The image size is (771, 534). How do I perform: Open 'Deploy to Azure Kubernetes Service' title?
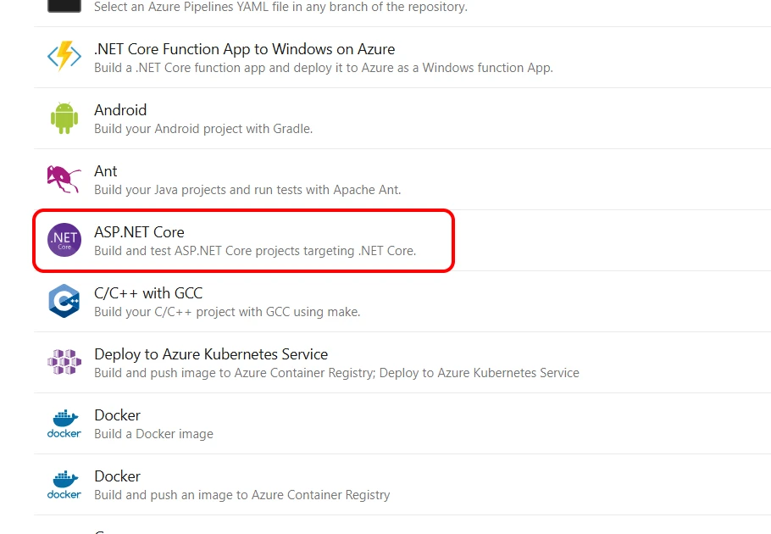(211, 354)
